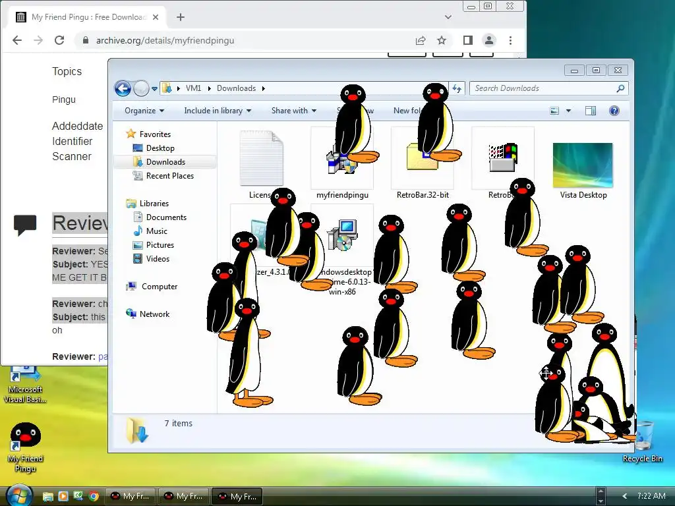Select the RetroBar application icon
The height and width of the screenshot is (506, 675).
click(503, 157)
